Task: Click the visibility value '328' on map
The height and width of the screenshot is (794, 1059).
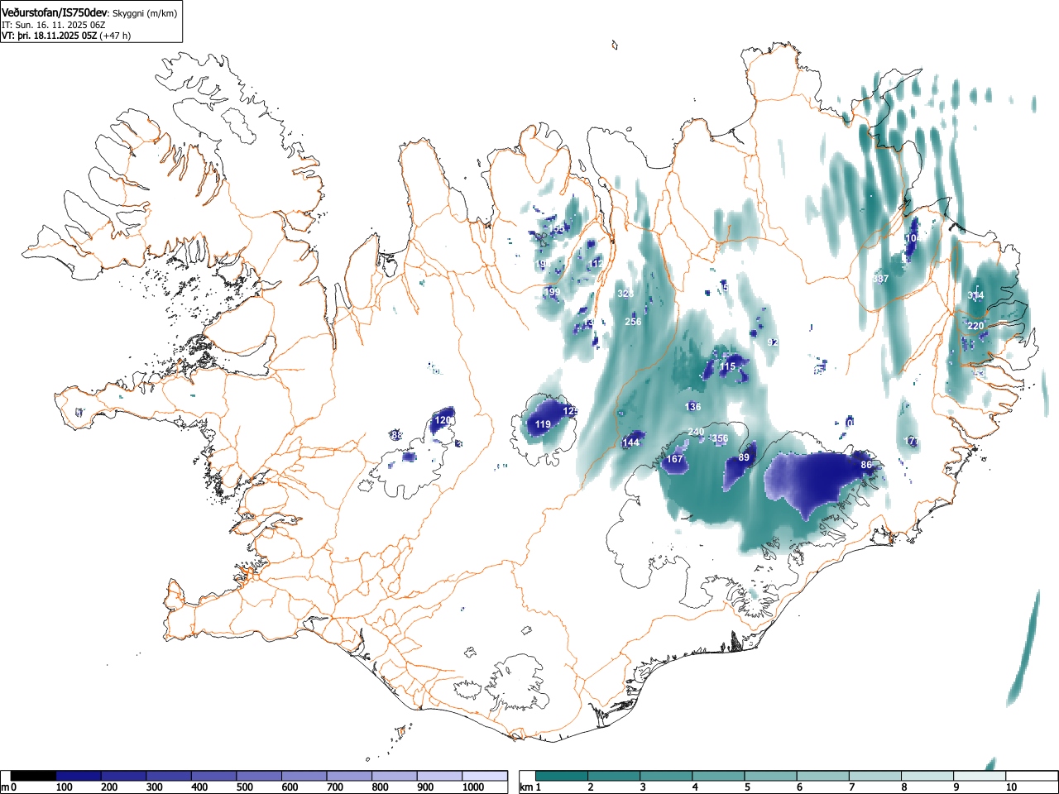Action: coord(625,294)
